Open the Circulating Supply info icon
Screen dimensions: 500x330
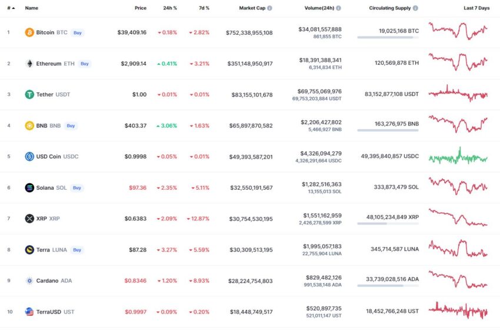[x=415, y=8]
